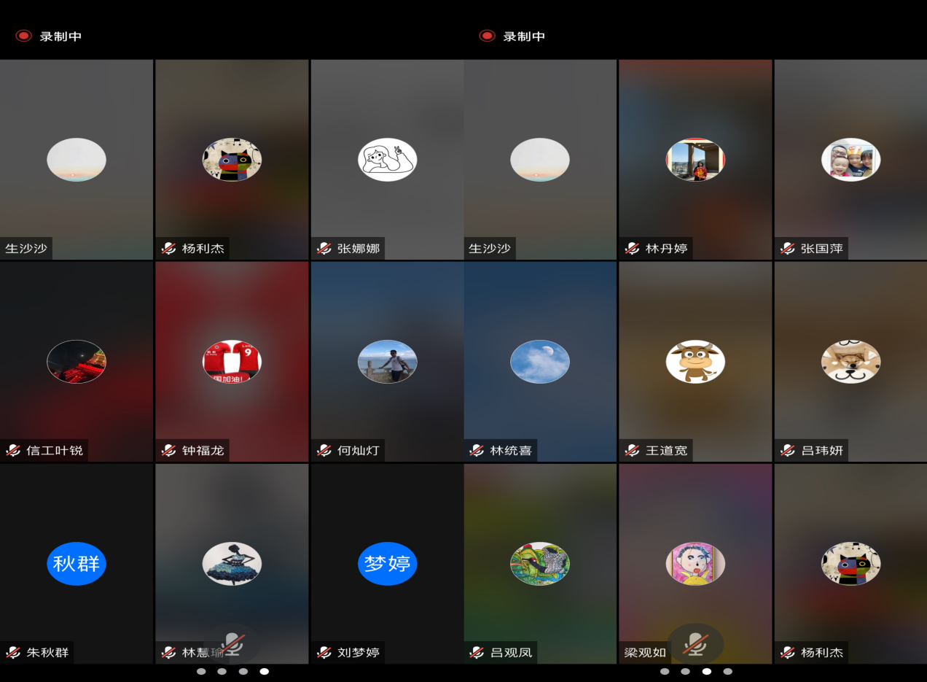Select the 朱秋群 name tag
Image resolution: width=927 pixels, height=682 pixels.
point(47,653)
